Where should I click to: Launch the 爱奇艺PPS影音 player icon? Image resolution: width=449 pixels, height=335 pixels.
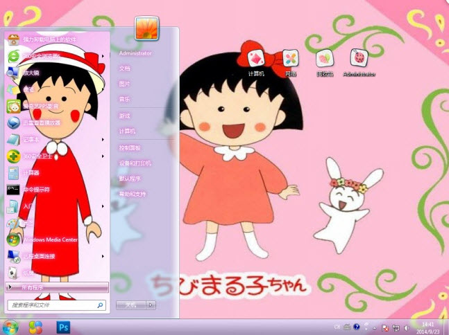click(13, 107)
